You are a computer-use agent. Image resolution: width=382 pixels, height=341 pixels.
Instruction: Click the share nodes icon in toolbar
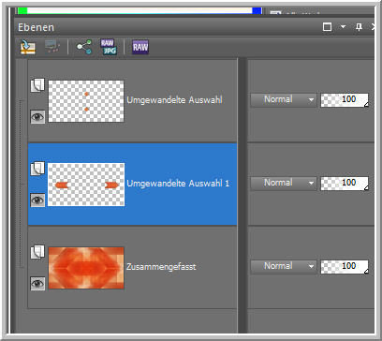[x=84, y=48]
